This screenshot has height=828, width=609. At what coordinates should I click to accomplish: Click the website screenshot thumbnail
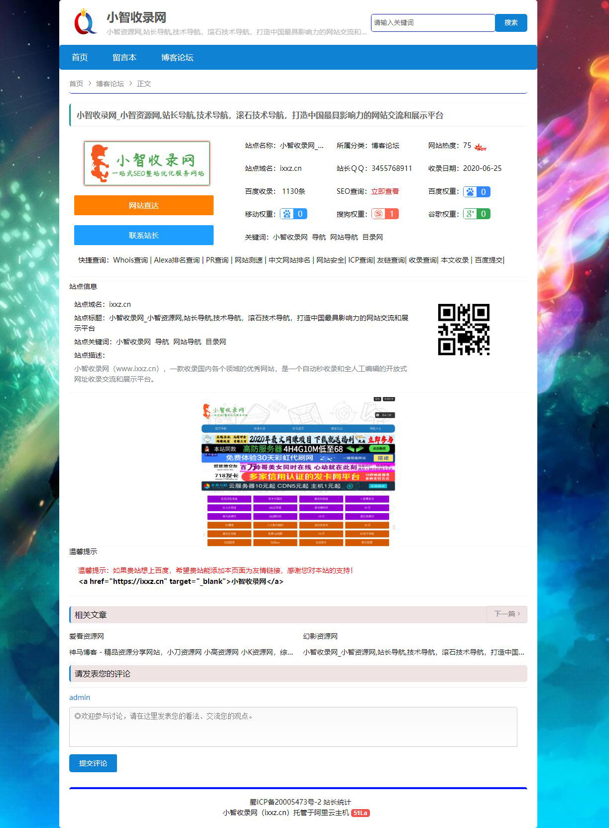[298, 471]
